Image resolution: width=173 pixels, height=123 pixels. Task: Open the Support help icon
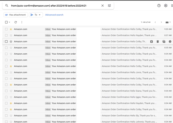tap(159, 6)
